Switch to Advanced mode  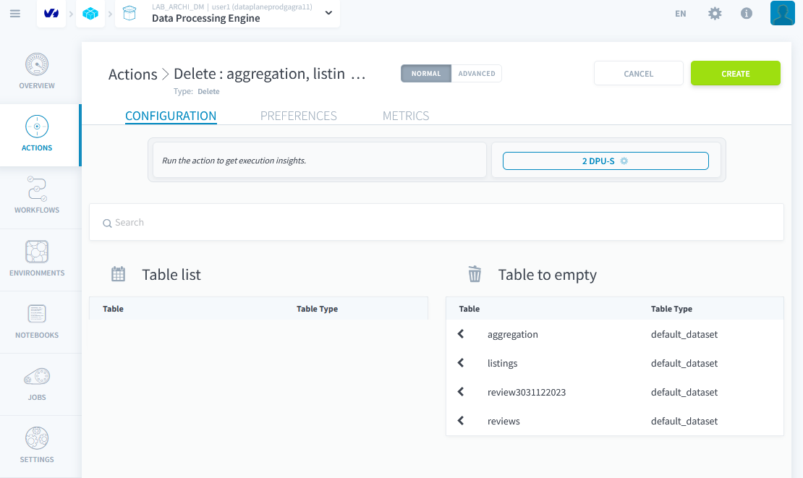[x=477, y=74]
